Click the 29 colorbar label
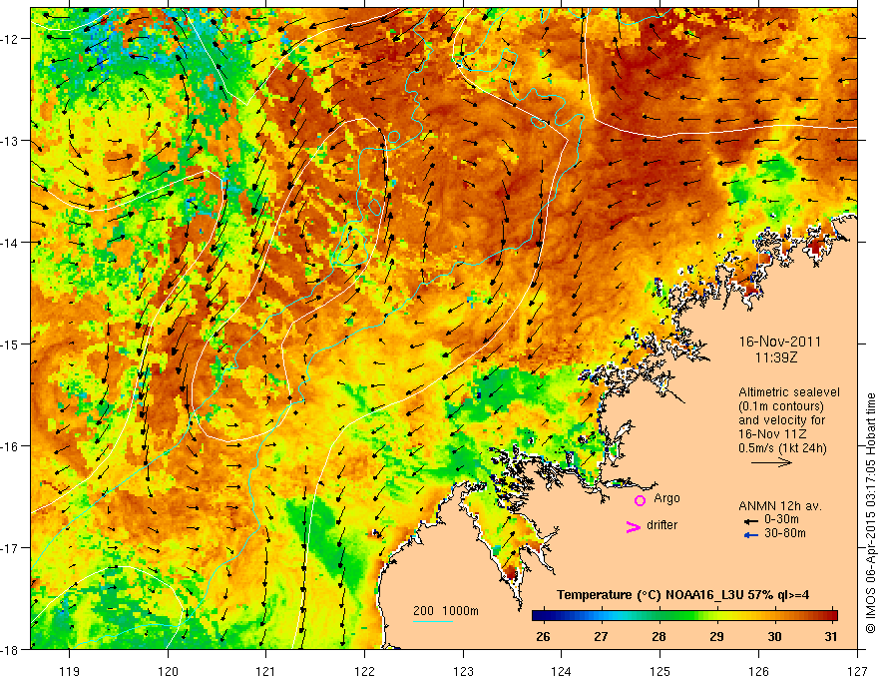 point(716,636)
